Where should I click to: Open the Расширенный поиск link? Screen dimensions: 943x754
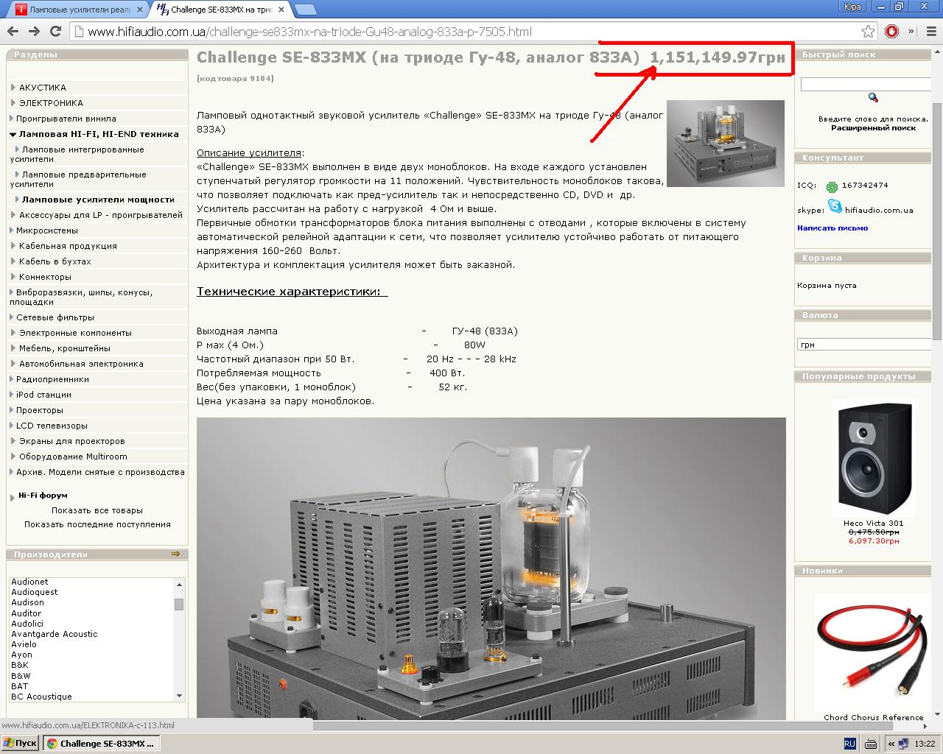(874, 128)
